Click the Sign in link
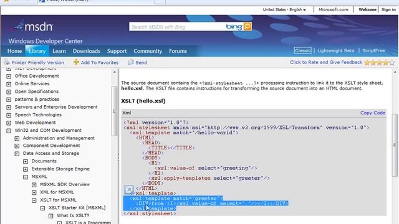 [x=388, y=10]
